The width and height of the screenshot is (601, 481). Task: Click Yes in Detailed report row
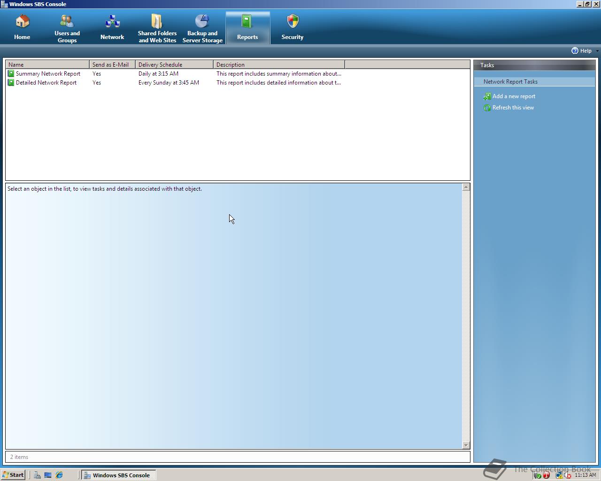coord(97,83)
